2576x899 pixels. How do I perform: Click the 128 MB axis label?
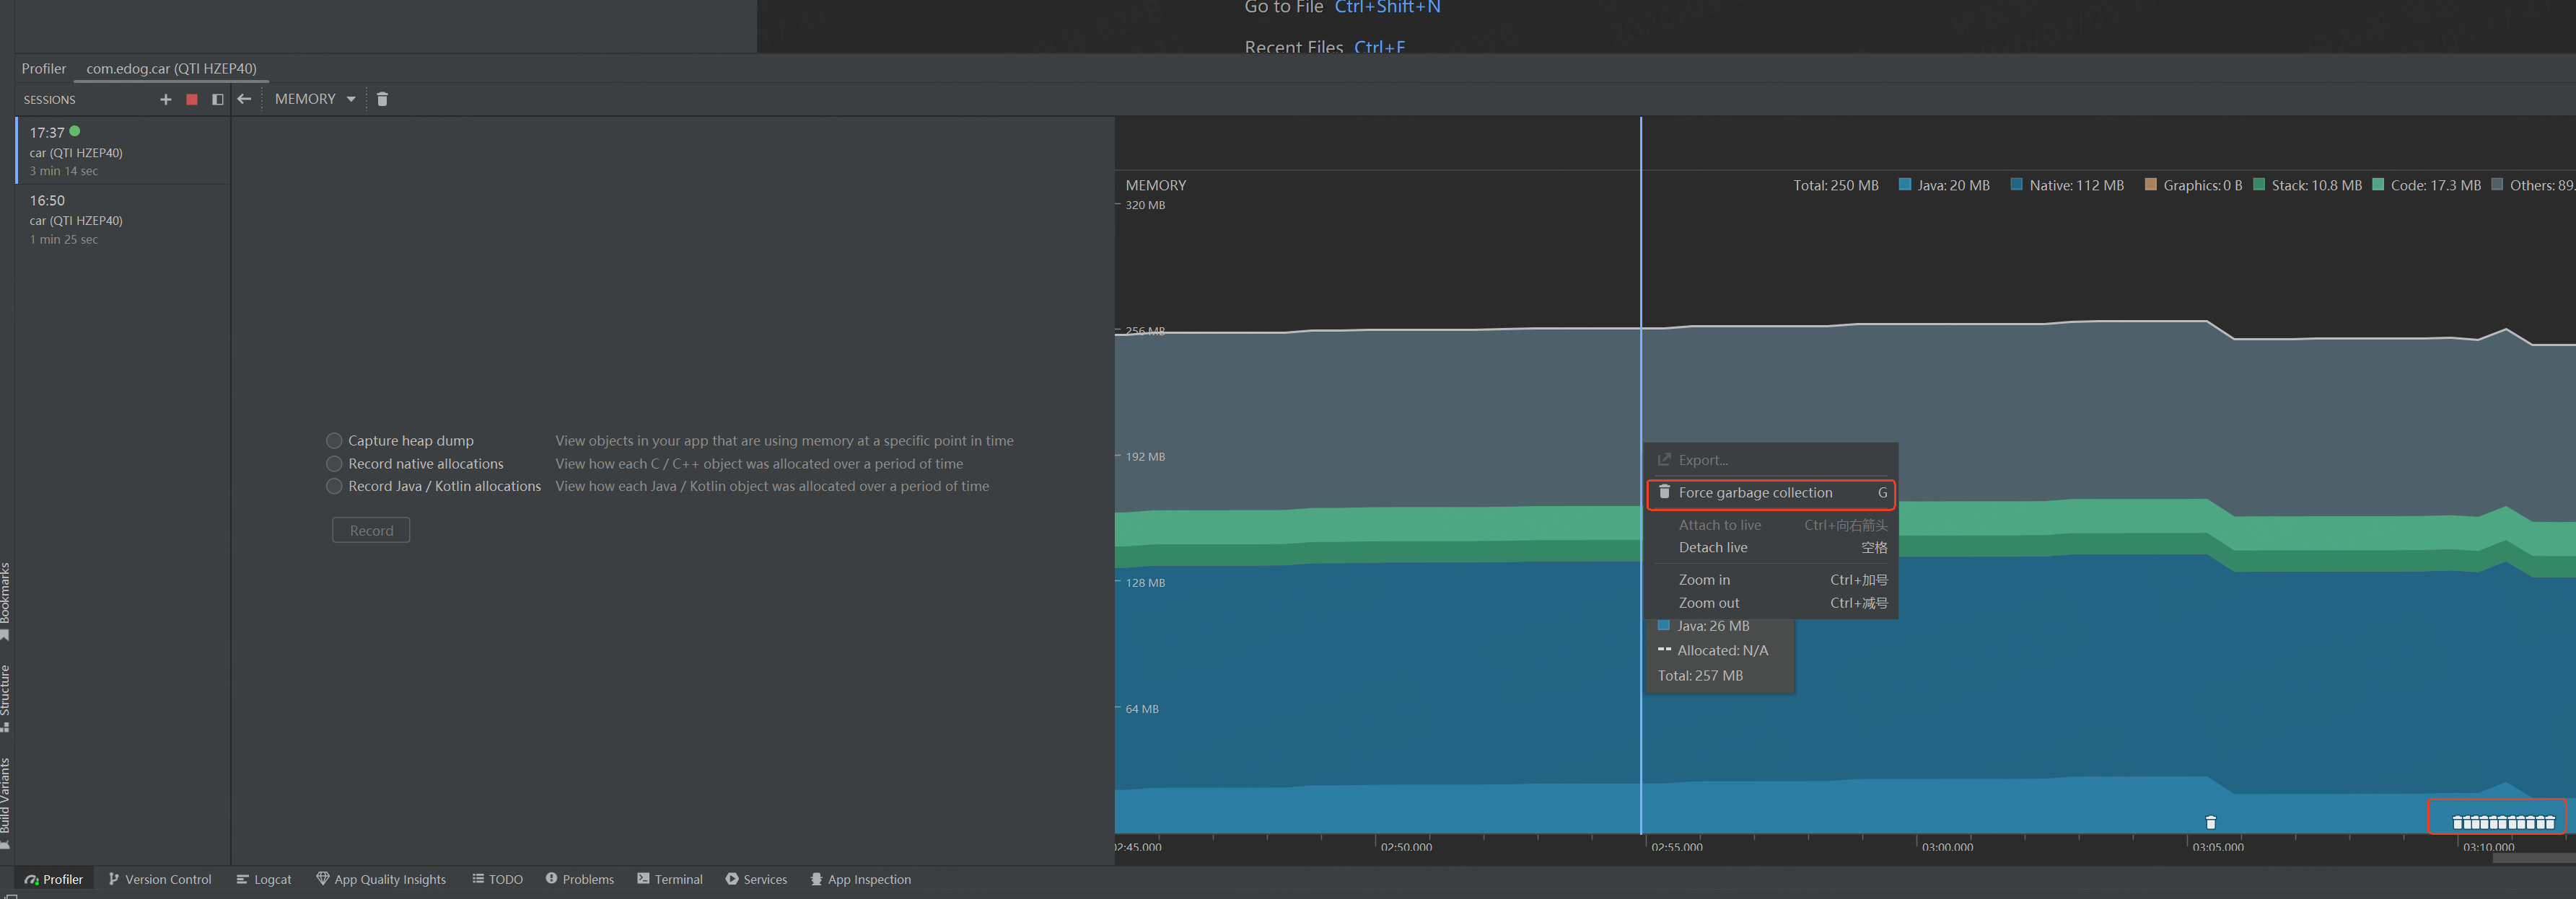1145,583
